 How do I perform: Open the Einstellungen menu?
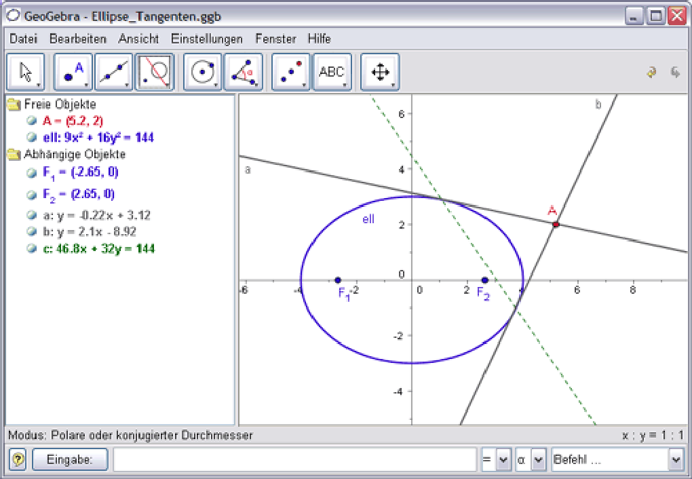pyautogui.click(x=206, y=39)
